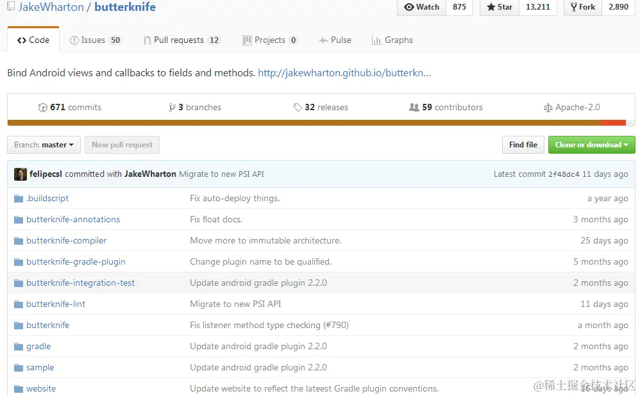Click the contributors people icon

click(414, 107)
